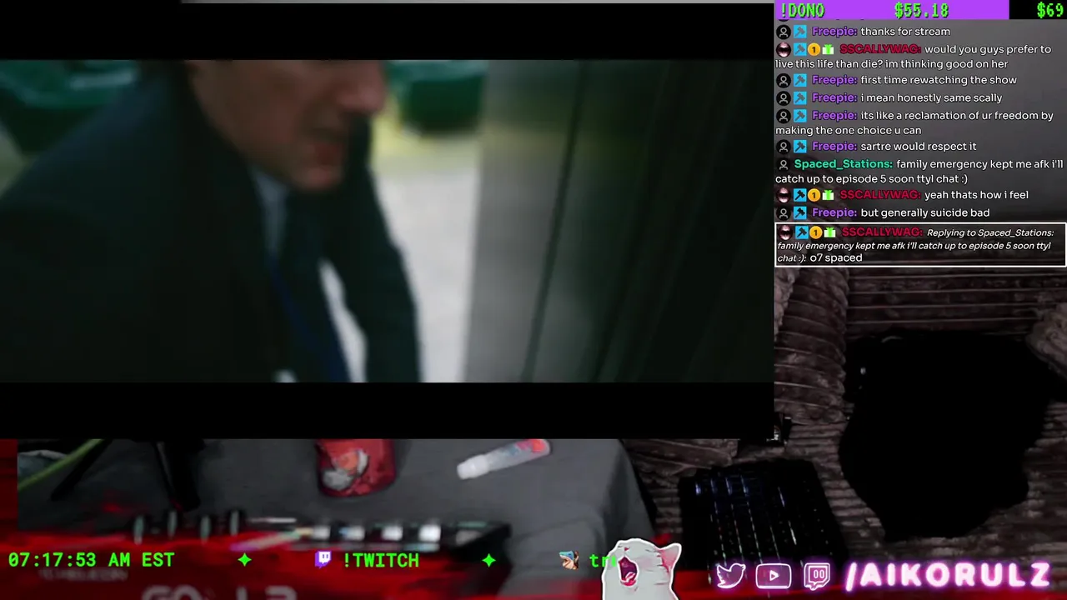The image size is (1067, 600).
Task: Click avatar icon beside Spaced_Stations username
Action: coord(783,164)
